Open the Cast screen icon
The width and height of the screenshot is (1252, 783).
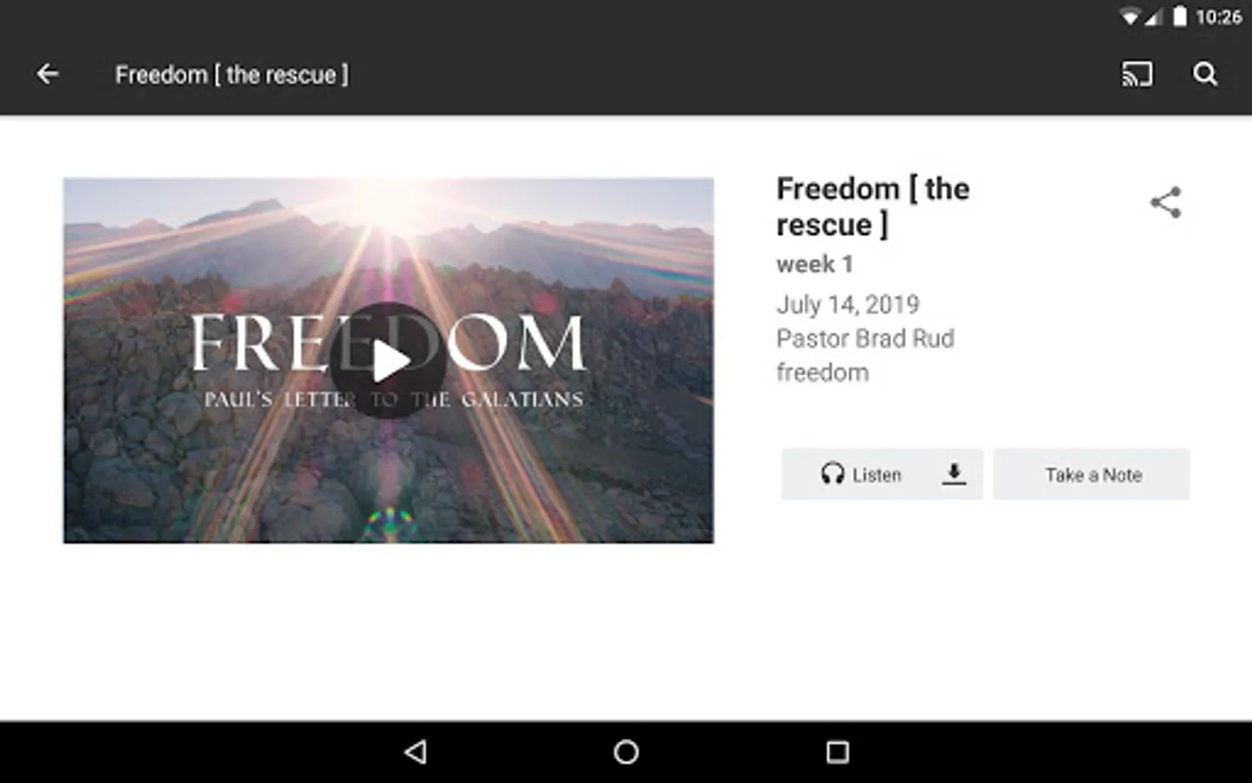(x=1136, y=75)
